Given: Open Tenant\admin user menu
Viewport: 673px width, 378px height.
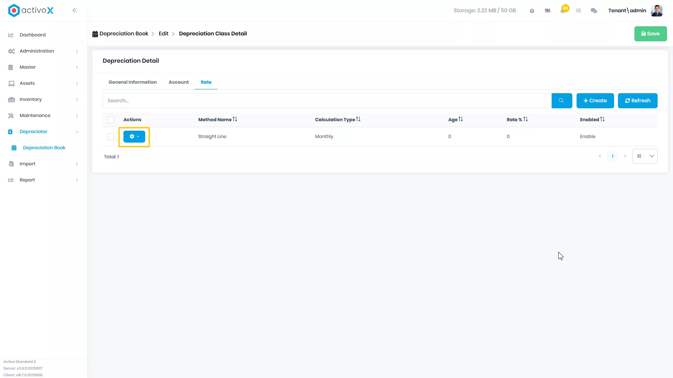Looking at the screenshot, I should coord(627,11).
